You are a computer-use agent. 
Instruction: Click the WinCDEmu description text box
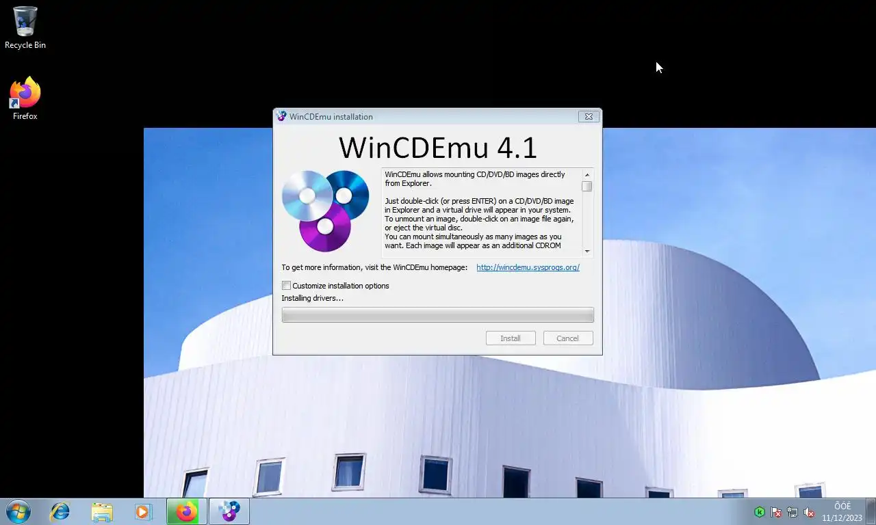[x=482, y=213]
